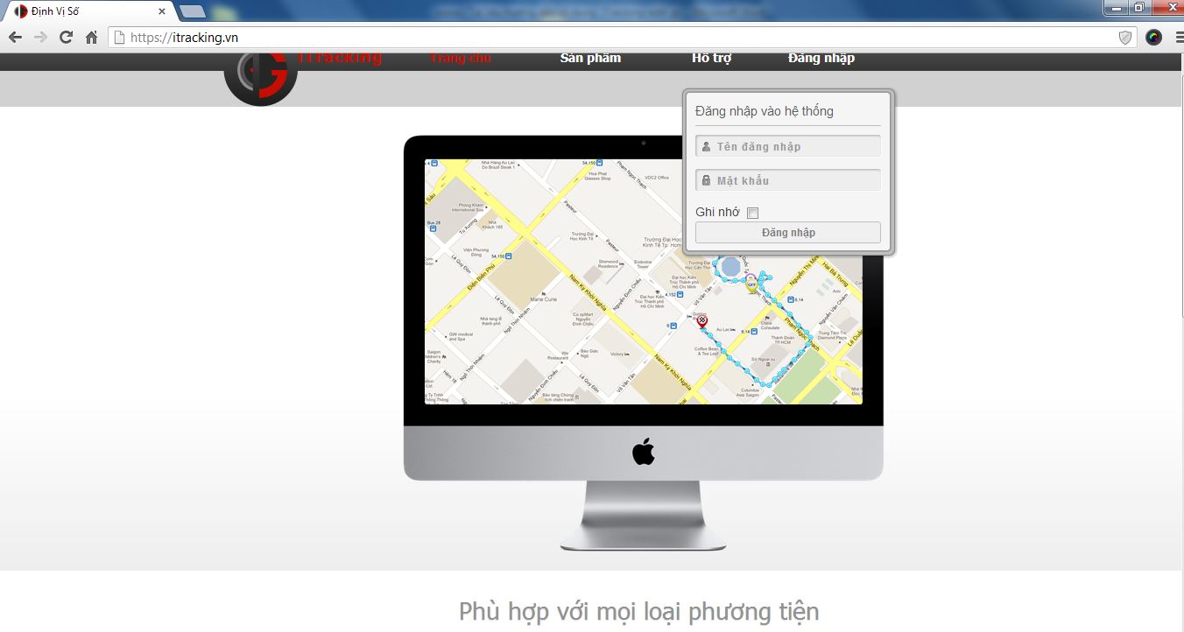Click the browser forward arrow
The image size is (1184, 632).
[x=40, y=38]
